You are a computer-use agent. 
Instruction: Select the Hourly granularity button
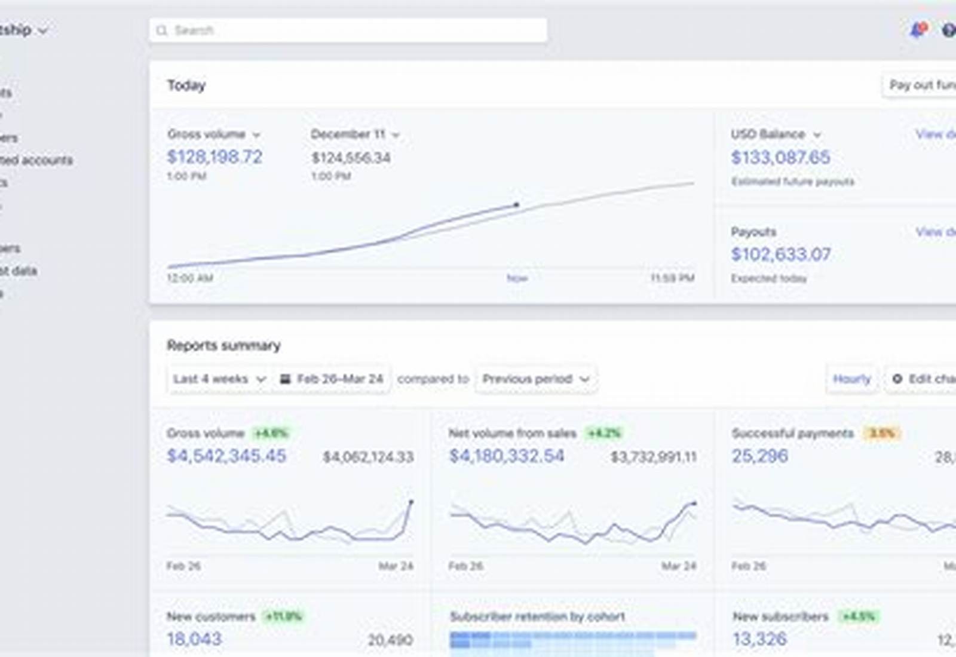tap(851, 379)
